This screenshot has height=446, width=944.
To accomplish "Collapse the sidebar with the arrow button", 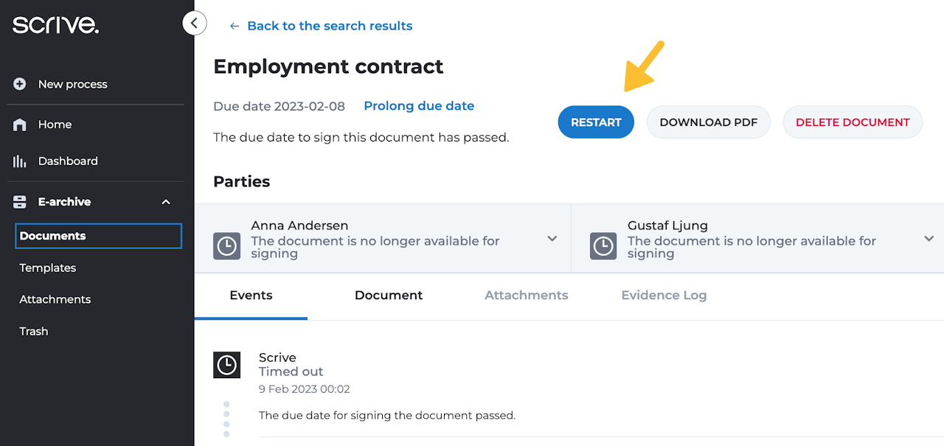I will tap(194, 24).
